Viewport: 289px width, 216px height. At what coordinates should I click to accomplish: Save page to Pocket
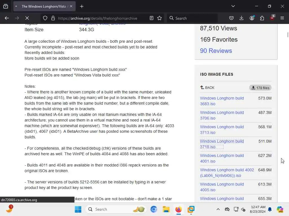tap(231, 18)
